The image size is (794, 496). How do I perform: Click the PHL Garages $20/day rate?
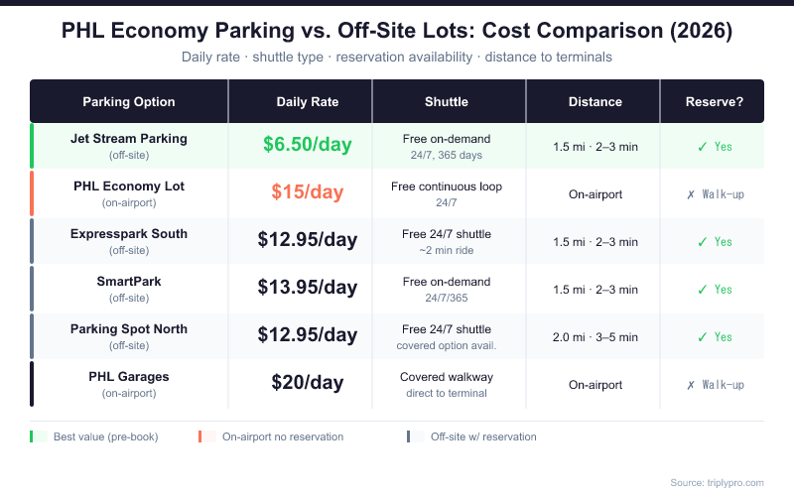tap(308, 383)
